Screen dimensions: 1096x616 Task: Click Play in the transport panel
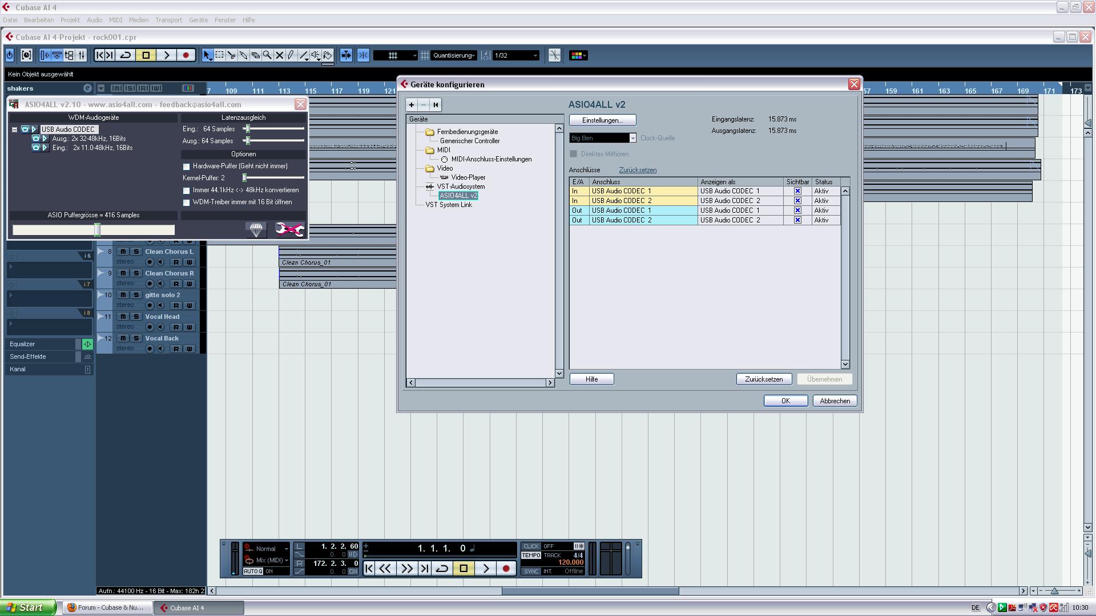486,569
